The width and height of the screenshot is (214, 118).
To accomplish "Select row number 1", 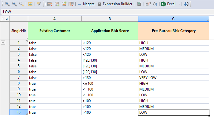I will [19, 43].
